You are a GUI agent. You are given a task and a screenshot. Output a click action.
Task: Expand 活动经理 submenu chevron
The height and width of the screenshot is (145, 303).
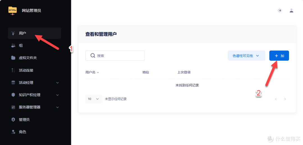58,83
